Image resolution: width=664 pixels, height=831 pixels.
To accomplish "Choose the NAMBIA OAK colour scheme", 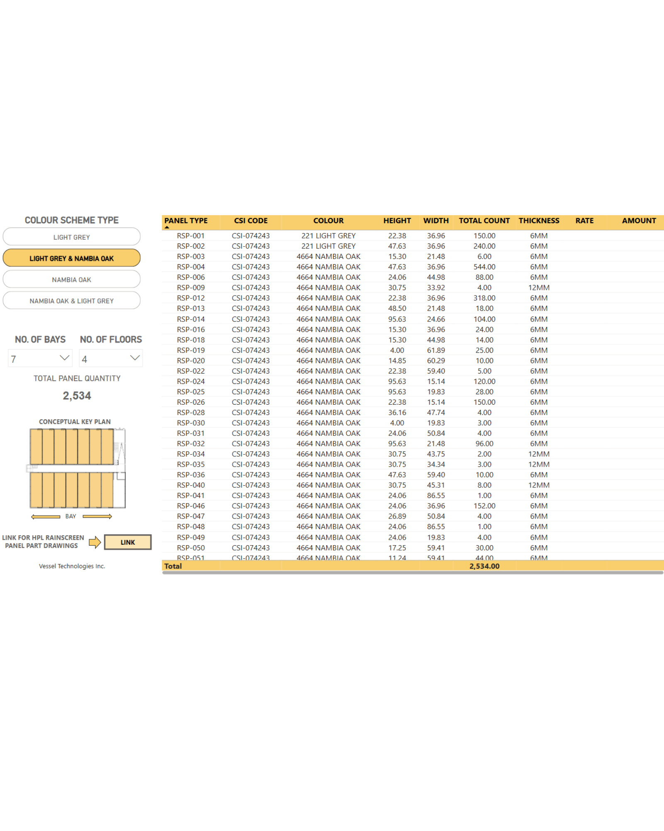I will pos(71,280).
